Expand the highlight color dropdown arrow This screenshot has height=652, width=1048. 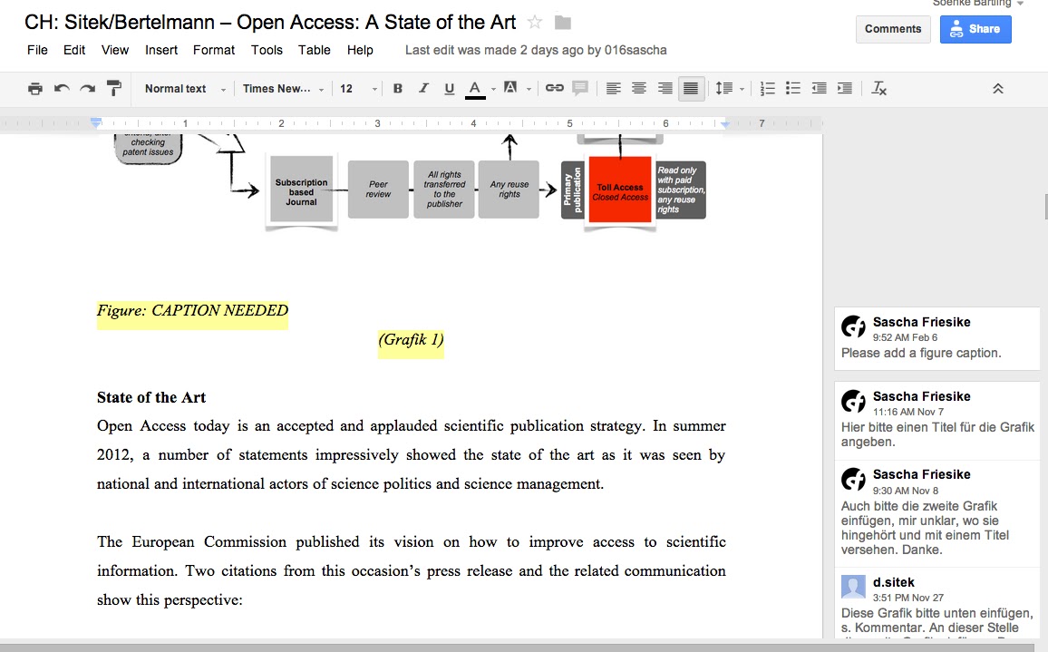click(x=529, y=89)
